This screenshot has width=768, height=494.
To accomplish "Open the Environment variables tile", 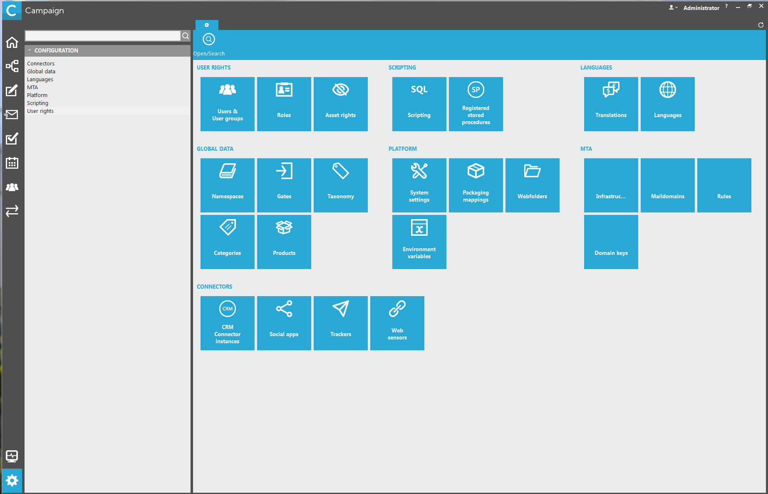I will click(419, 242).
